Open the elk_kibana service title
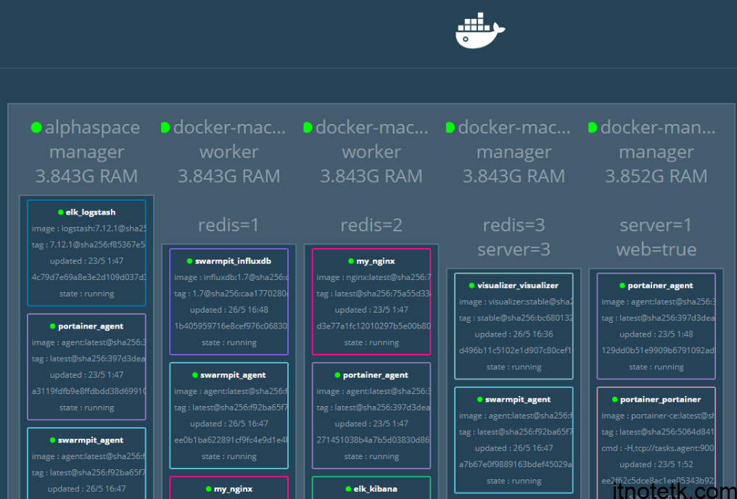 (376, 489)
